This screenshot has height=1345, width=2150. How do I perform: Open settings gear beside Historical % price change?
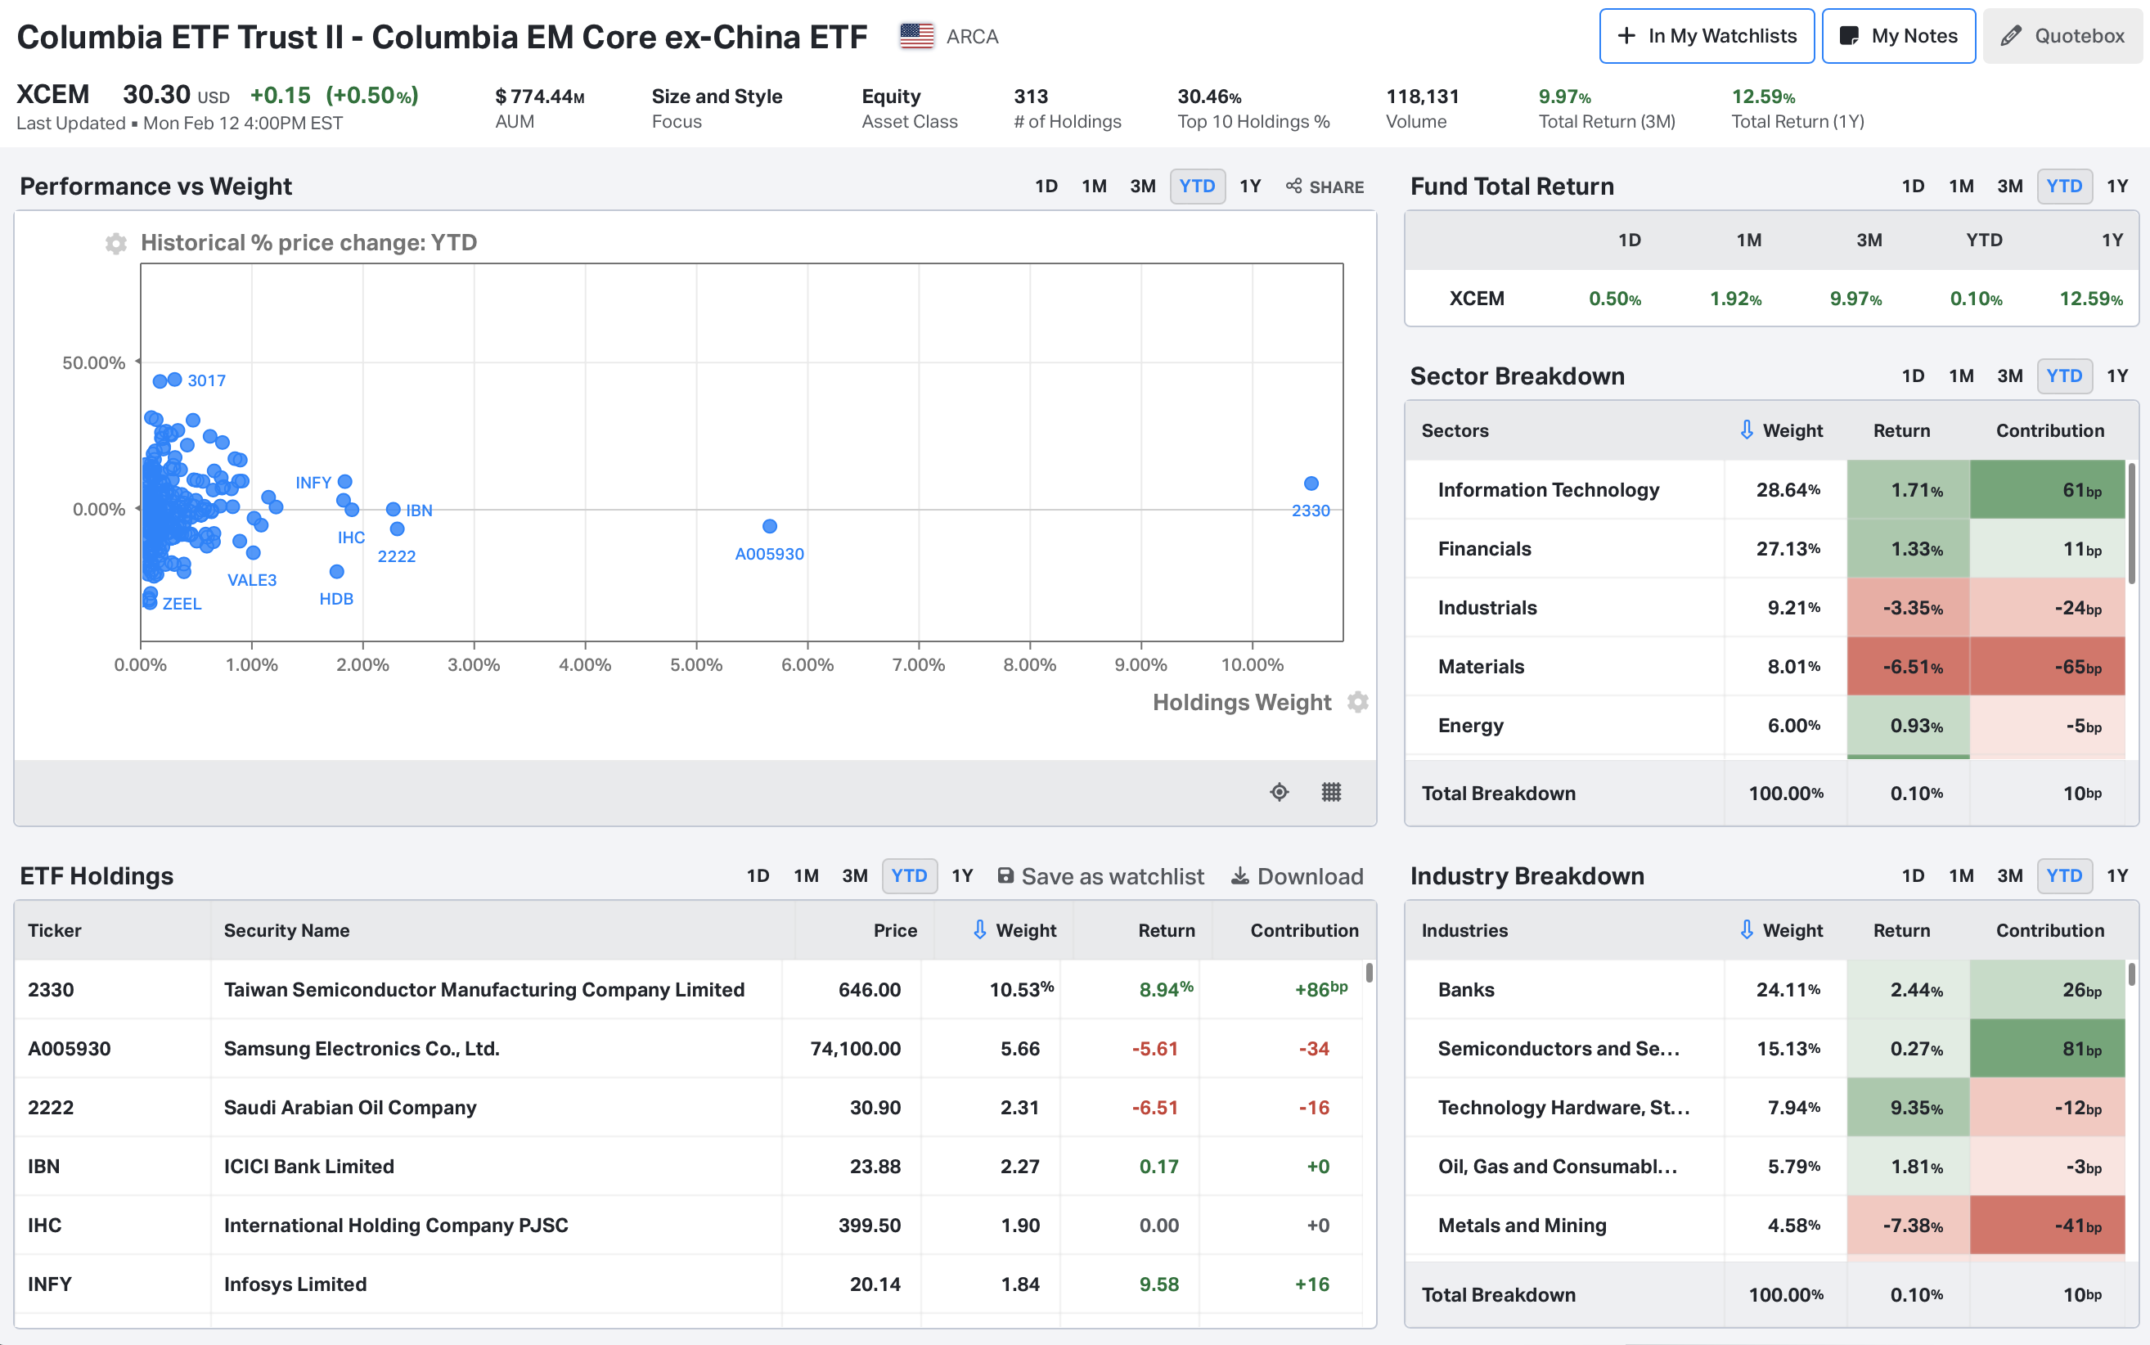pyautogui.click(x=115, y=243)
